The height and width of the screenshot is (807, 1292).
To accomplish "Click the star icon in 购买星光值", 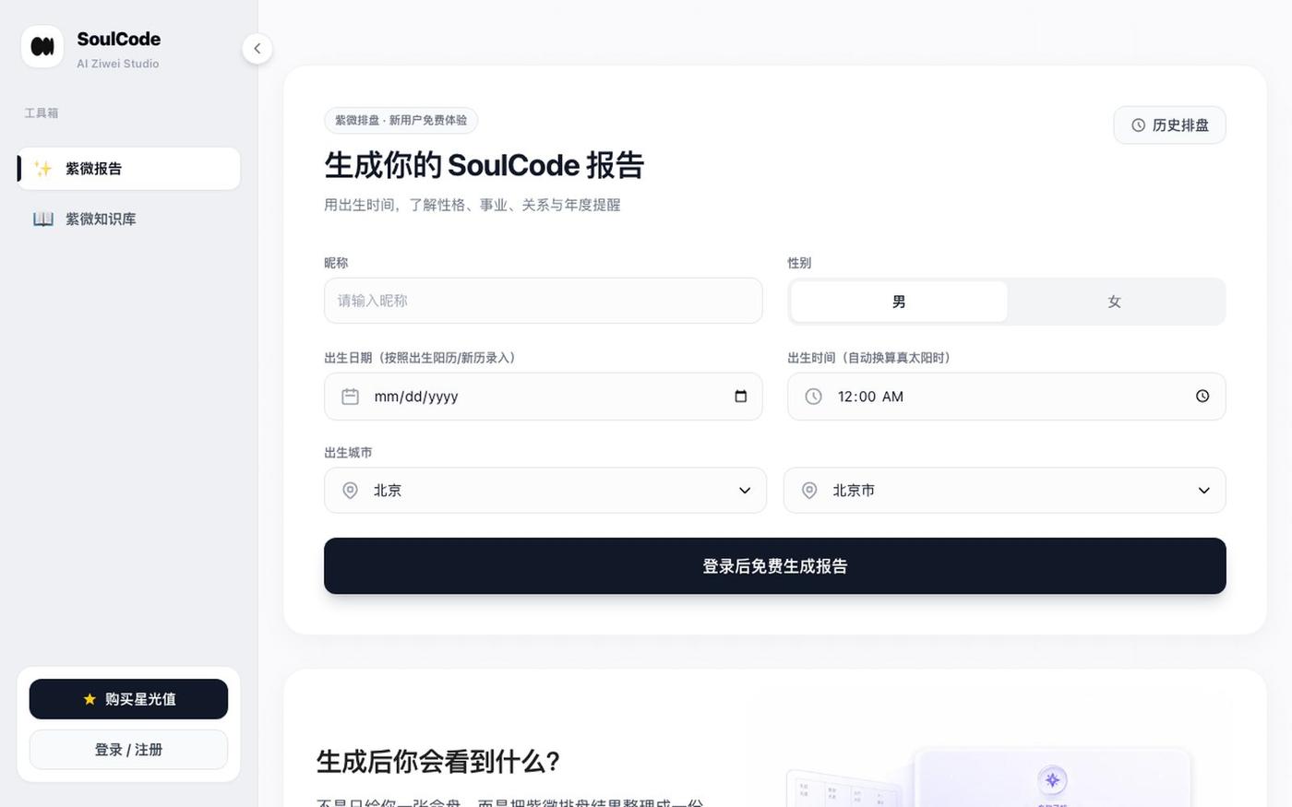I will point(90,699).
